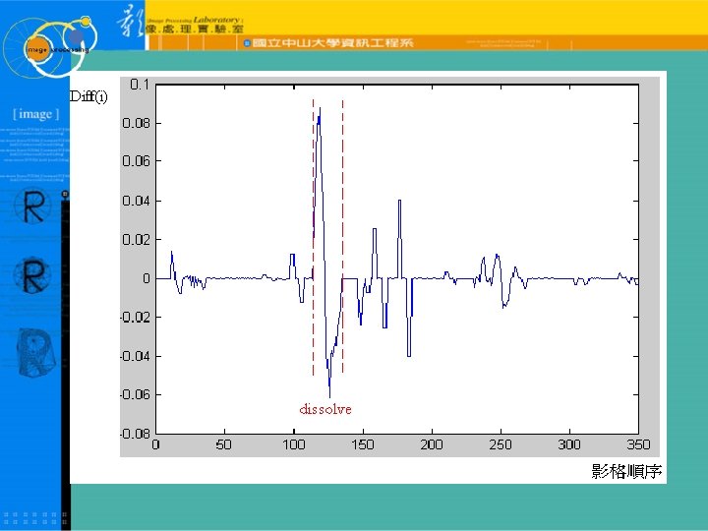Click the -0.02 y-axis tick label
The width and height of the screenshot is (708, 531).
(135, 317)
